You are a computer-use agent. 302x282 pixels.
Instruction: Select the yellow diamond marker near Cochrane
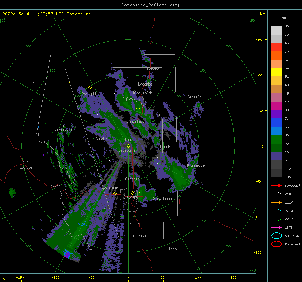115,193
